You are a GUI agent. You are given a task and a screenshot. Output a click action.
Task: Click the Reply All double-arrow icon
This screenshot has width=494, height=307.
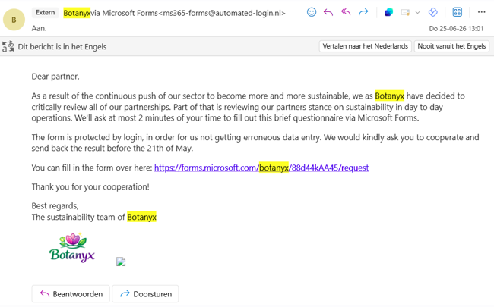tap(346, 12)
